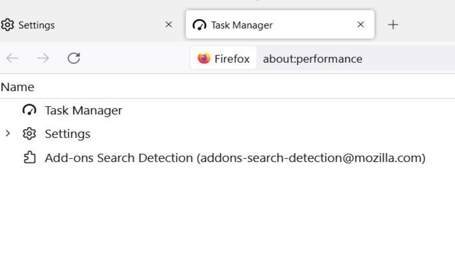455x267 pixels.
Task: Click the Task Manager gauge icon in list
Action: [29, 110]
